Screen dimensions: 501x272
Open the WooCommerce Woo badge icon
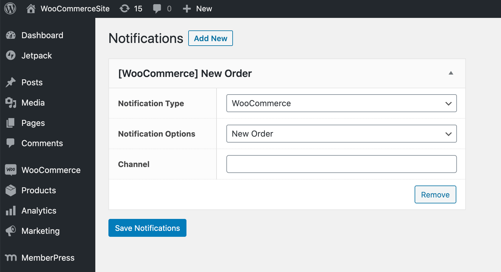(11, 170)
